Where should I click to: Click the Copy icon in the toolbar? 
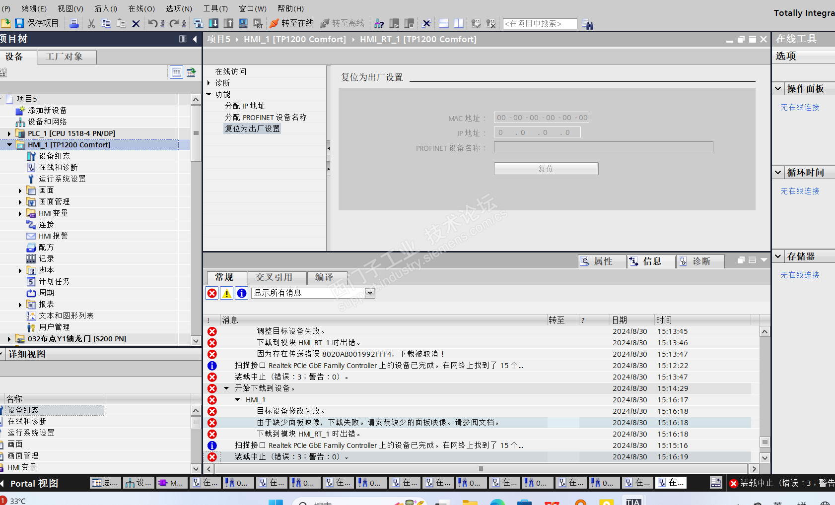click(106, 23)
